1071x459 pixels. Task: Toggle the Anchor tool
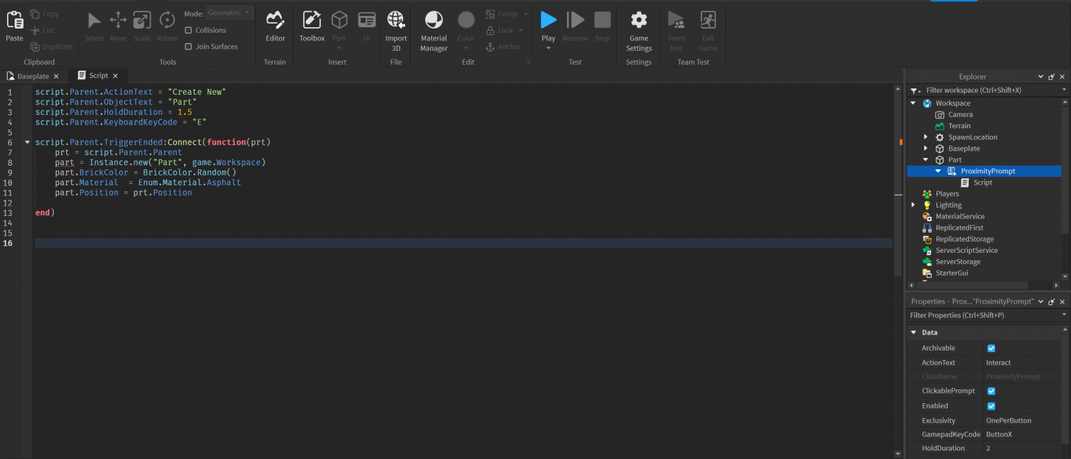pos(505,46)
